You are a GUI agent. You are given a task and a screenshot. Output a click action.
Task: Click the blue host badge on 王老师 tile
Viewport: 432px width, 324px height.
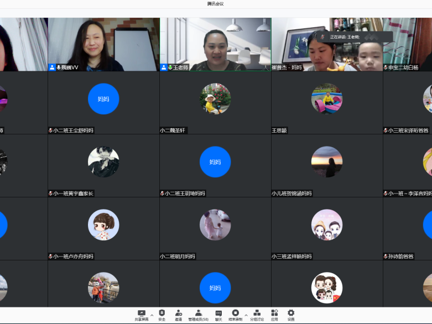pos(164,67)
